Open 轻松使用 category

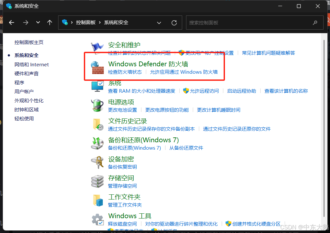click(24, 118)
